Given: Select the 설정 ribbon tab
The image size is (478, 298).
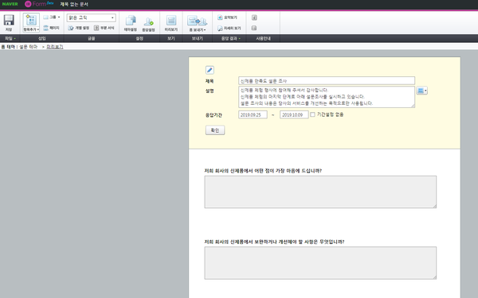Looking at the screenshot, I should (x=139, y=38).
